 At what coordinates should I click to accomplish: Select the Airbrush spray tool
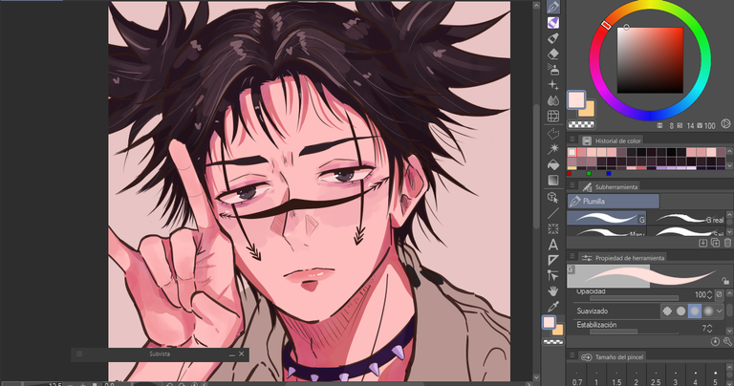[x=552, y=69]
